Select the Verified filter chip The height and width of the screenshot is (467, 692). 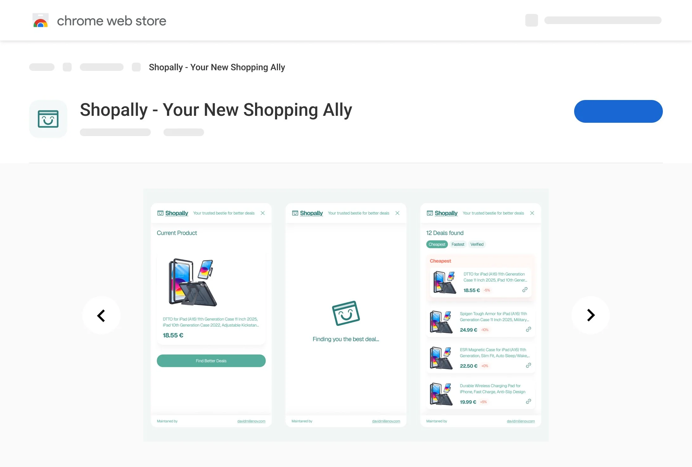[x=477, y=245]
